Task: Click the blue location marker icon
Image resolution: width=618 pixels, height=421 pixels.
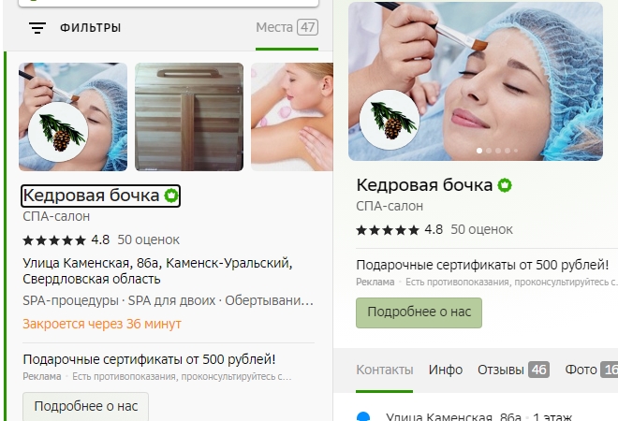Action: click(x=363, y=416)
